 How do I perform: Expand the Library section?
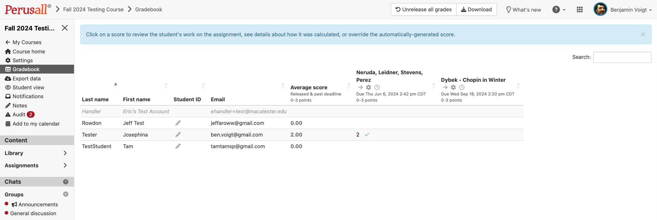pos(65,153)
